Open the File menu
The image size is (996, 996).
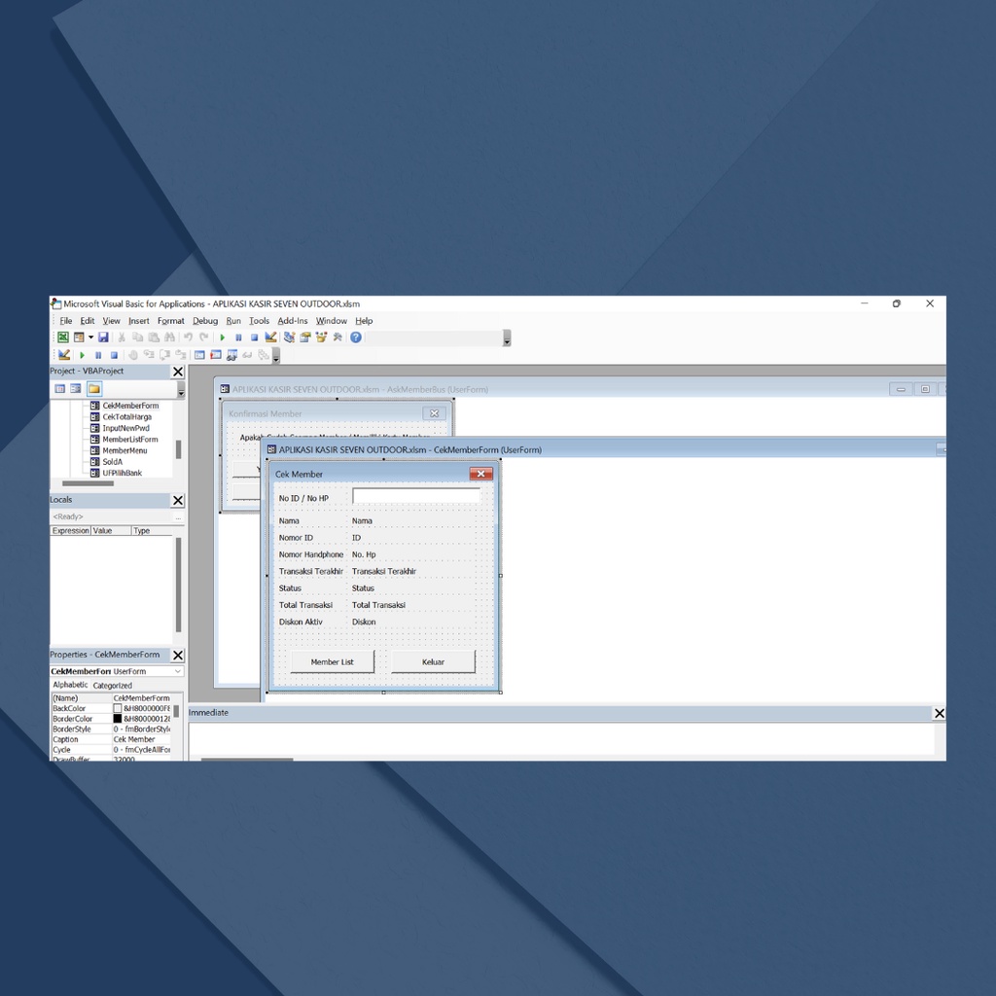point(66,321)
